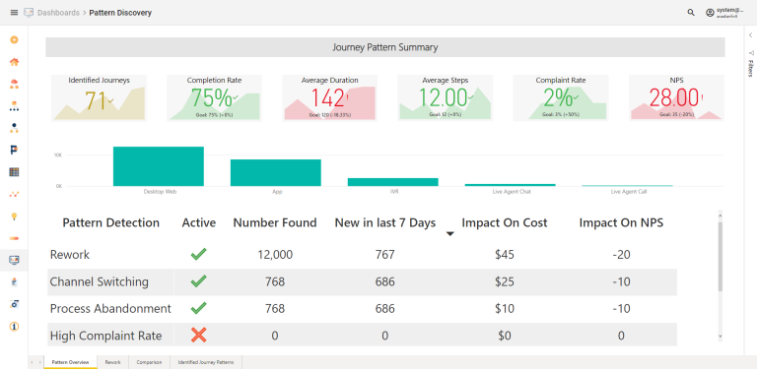This screenshot has width=757, height=369.
Task: Open the hamburger menu
Action: click(x=14, y=13)
